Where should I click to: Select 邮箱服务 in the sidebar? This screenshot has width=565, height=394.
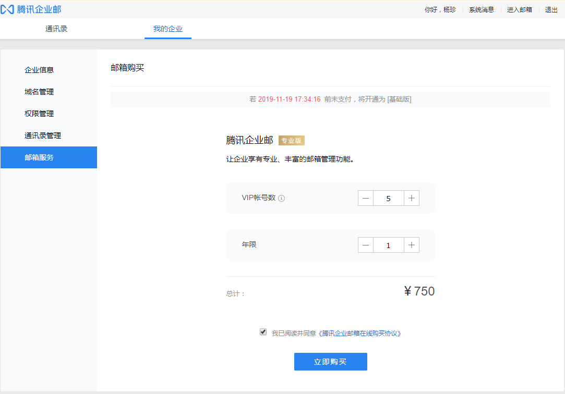(49, 157)
